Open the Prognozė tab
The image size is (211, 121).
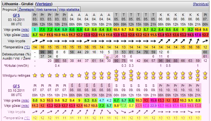10,10
